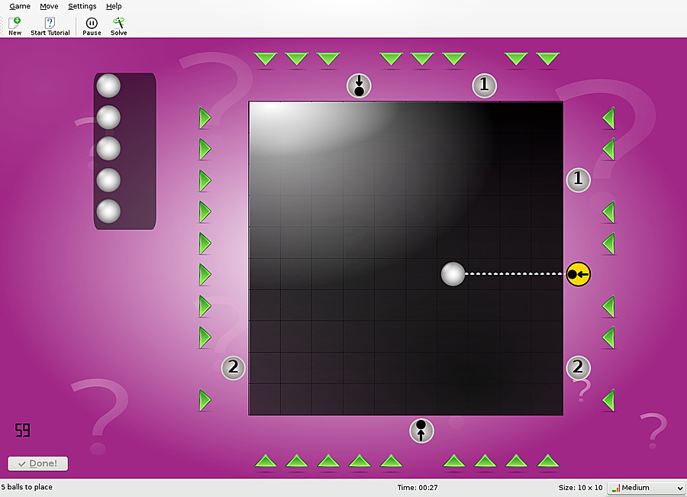The image size is (687, 497).
Task: Open the Settings menu
Action: click(x=82, y=6)
